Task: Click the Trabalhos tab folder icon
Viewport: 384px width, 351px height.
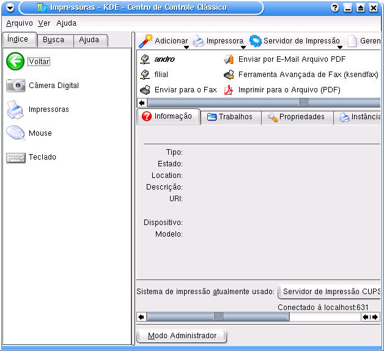Action: [212, 117]
